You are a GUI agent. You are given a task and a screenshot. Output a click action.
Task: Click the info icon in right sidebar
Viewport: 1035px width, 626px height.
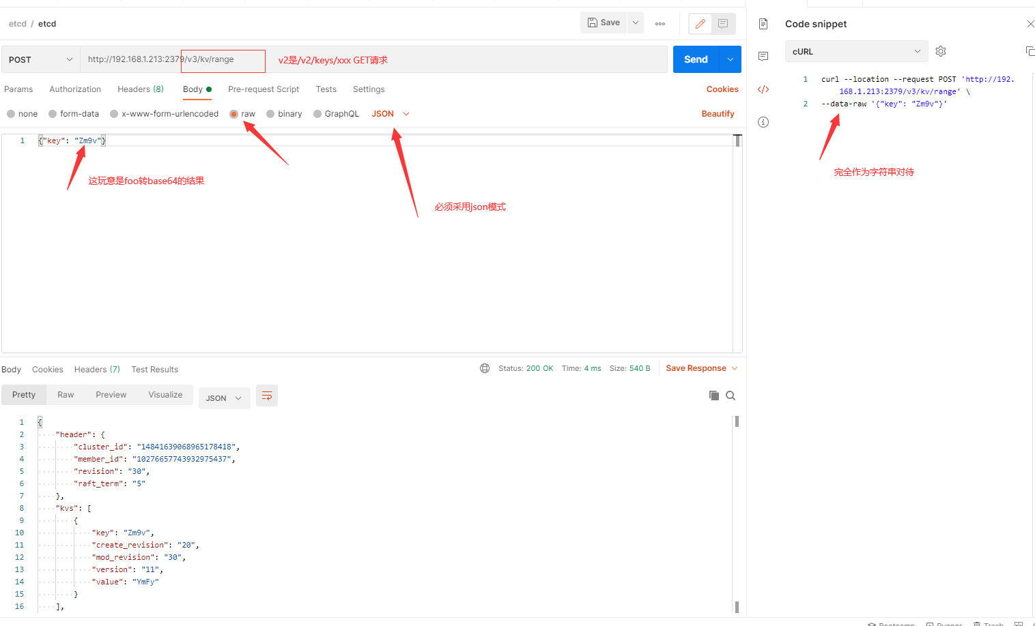click(x=763, y=122)
